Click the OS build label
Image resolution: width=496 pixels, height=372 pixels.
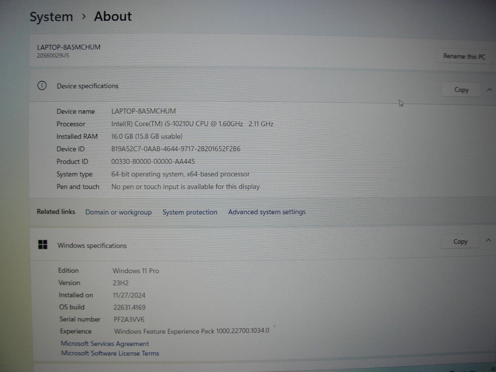pyautogui.click(x=72, y=307)
